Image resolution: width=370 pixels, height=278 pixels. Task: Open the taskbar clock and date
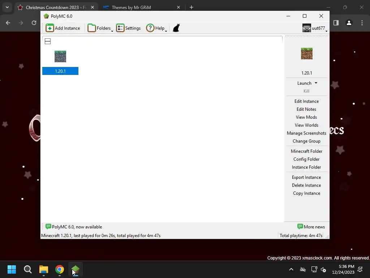(343, 269)
